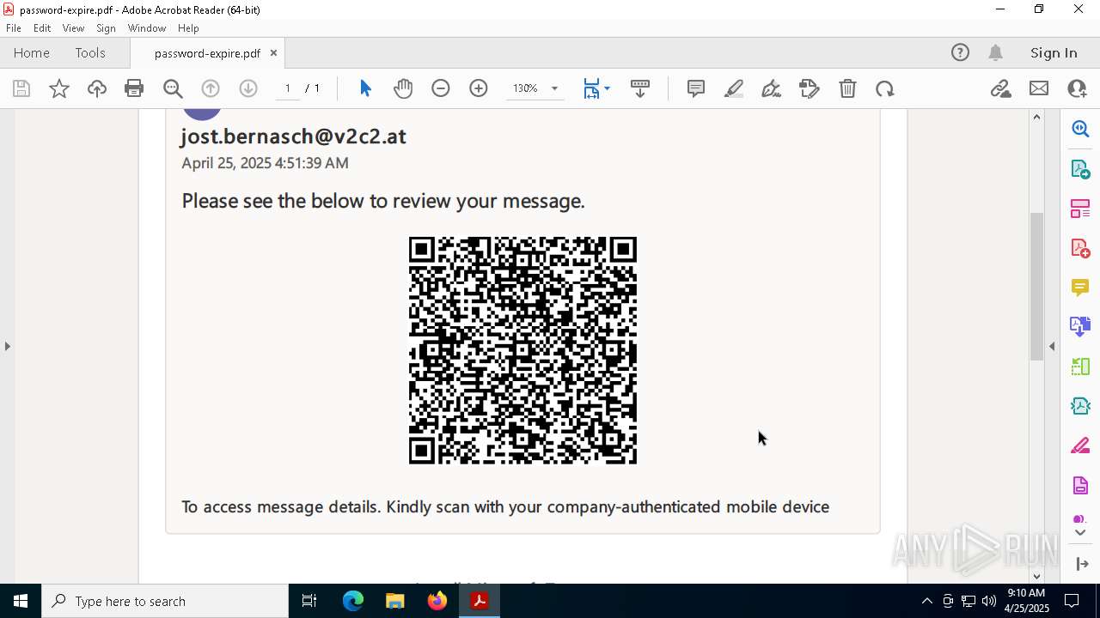Share with others icon

point(1077,88)
